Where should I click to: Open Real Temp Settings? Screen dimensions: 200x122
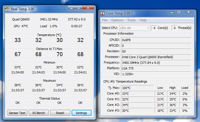(81, 113)
